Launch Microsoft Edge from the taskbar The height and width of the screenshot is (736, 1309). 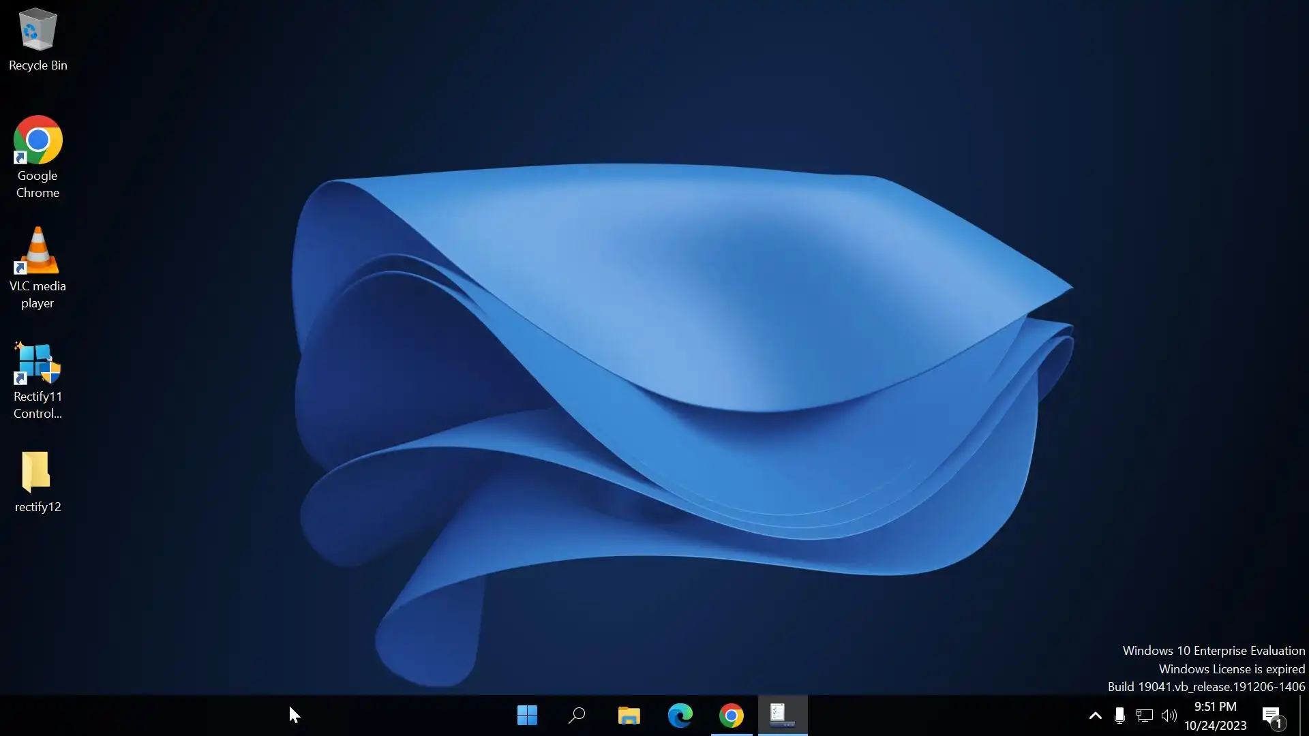680,716
